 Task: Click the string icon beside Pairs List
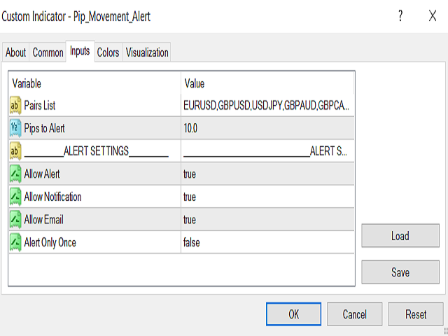(x=15, y=106)
